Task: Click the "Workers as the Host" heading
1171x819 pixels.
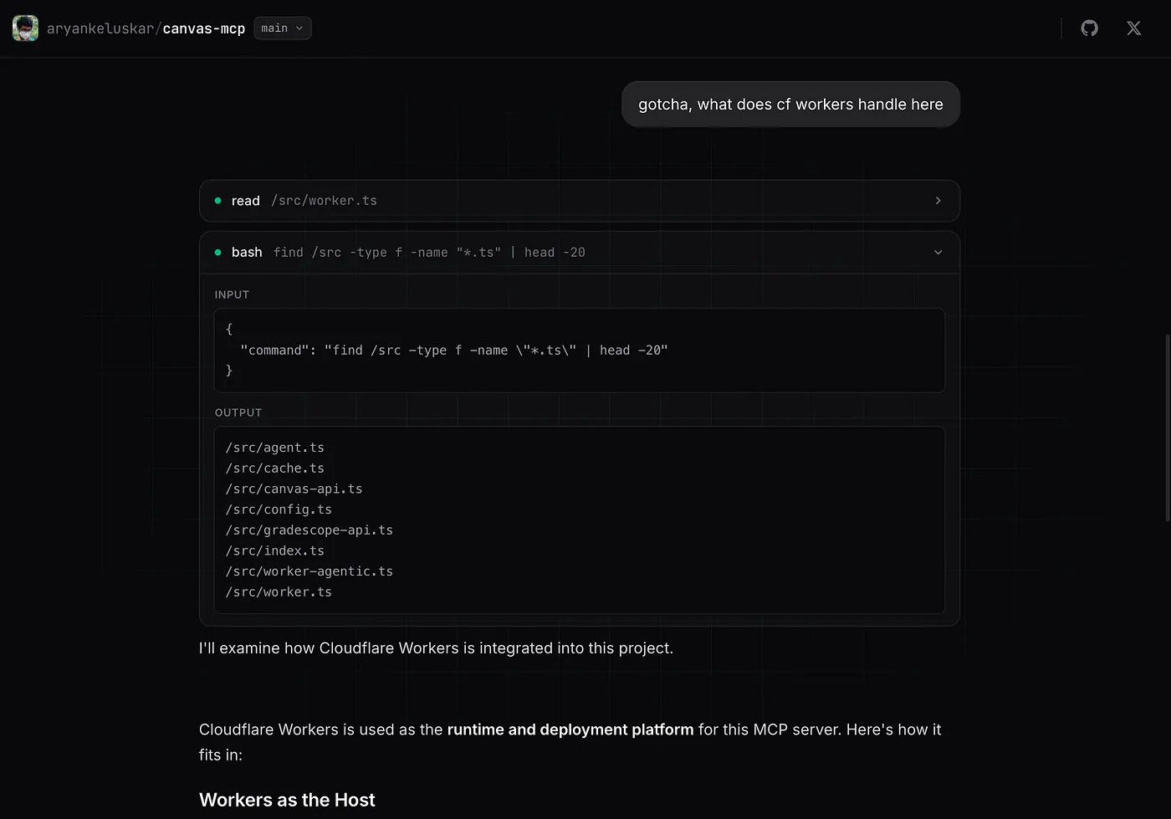Action: pyautogui.click(x=287, y=800)
